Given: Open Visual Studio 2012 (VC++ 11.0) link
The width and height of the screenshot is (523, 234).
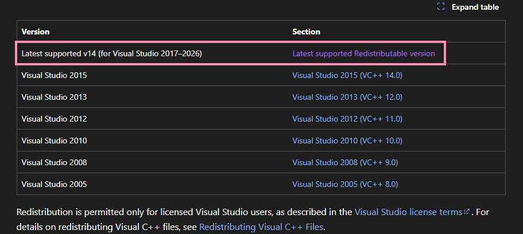Looking at the screenshot, I should (x=347, y=119).
